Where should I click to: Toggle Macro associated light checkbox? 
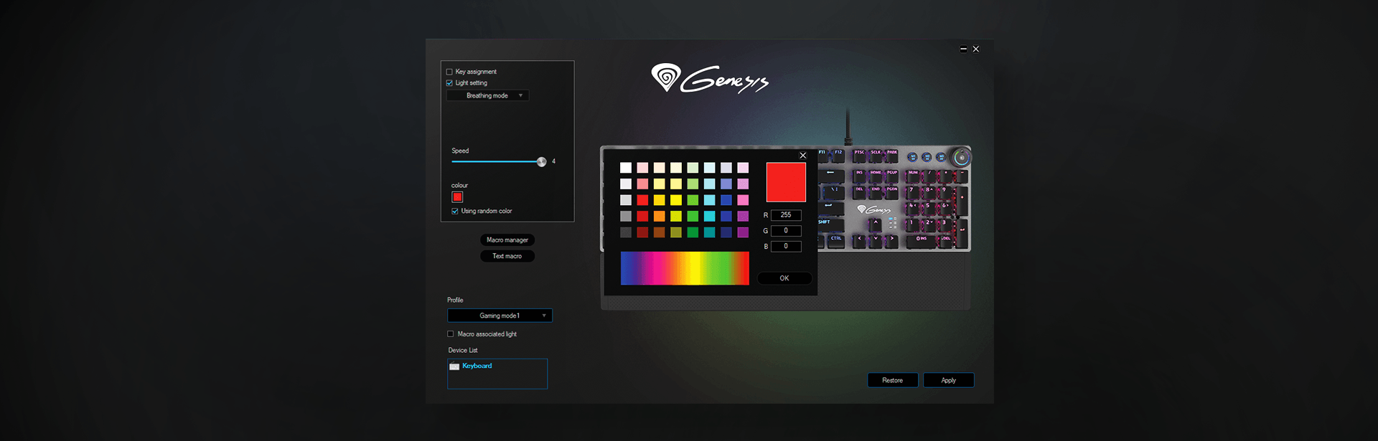tap(451, 334)
